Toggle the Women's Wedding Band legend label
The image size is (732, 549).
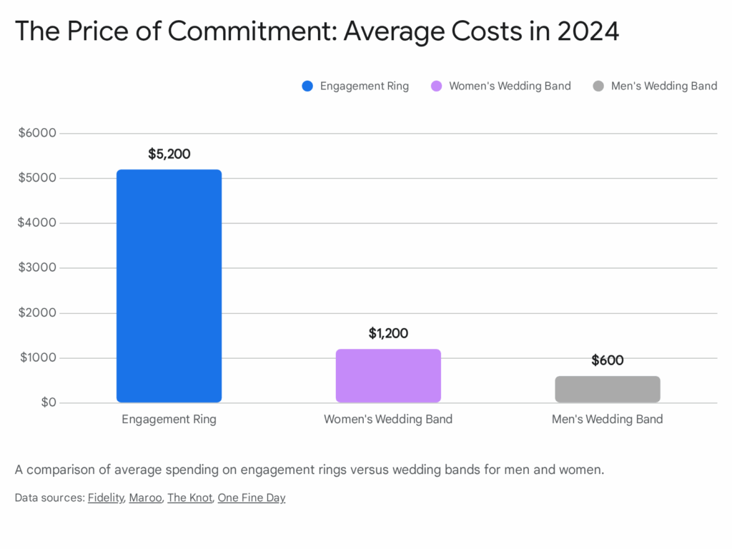510,86
